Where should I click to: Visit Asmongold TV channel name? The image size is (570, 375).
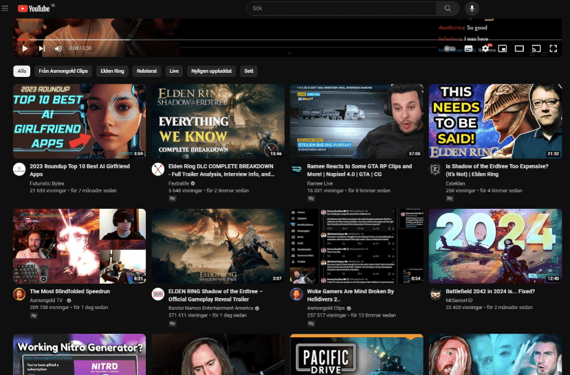pyautogui.click(x=46, y=301)
